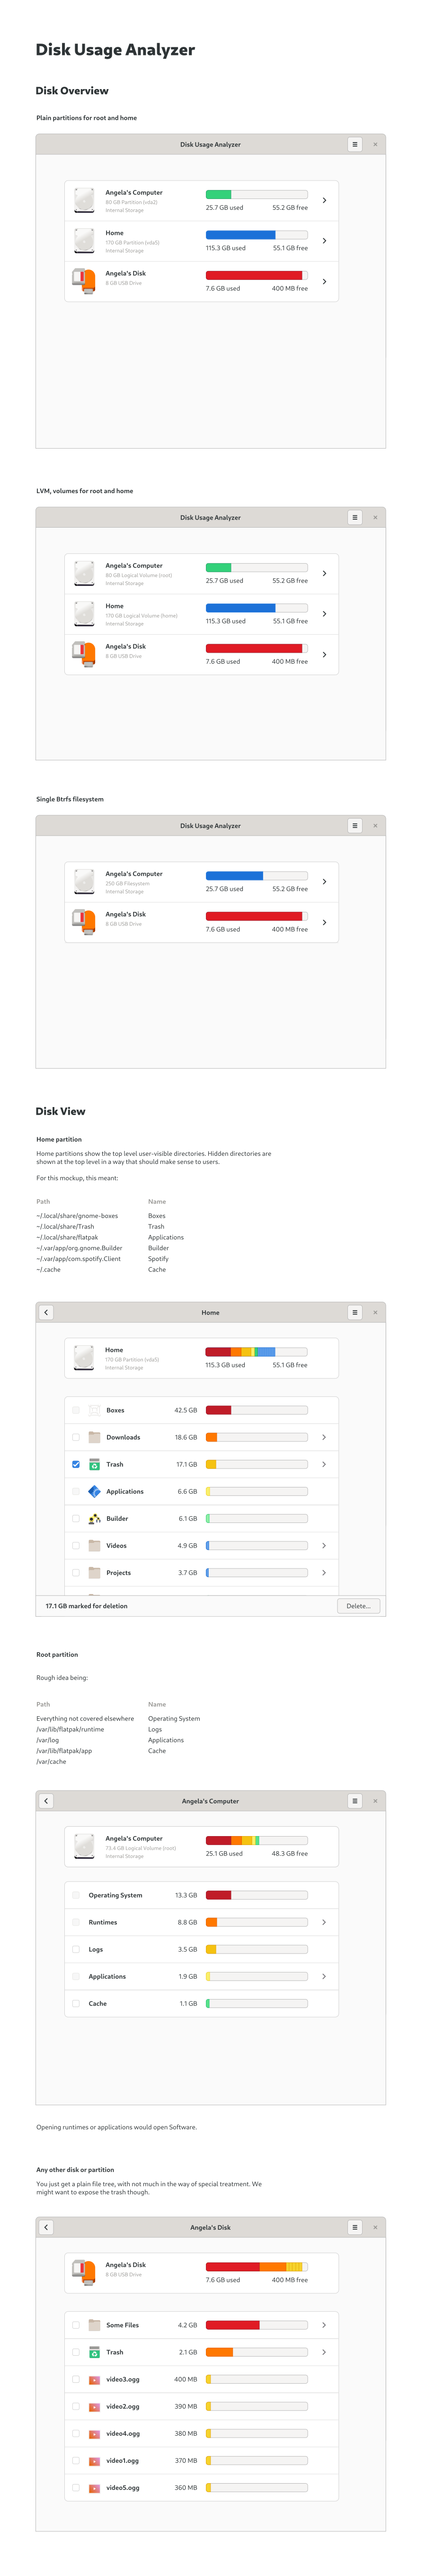Click "~/.local/share/gnome-boxes" path text
The image size is (426, 2576).
[x=77, y=1216]
